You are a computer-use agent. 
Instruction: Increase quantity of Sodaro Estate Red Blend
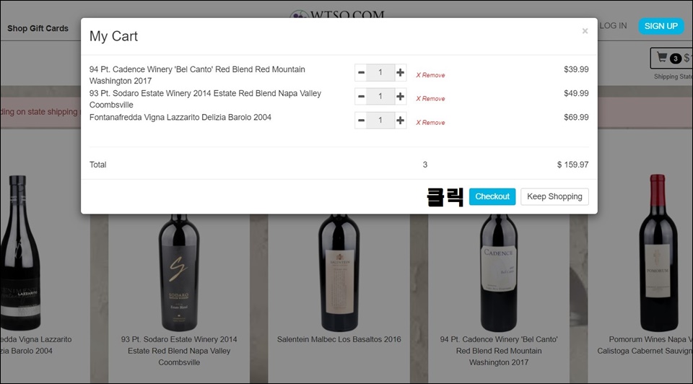point(400,96)
